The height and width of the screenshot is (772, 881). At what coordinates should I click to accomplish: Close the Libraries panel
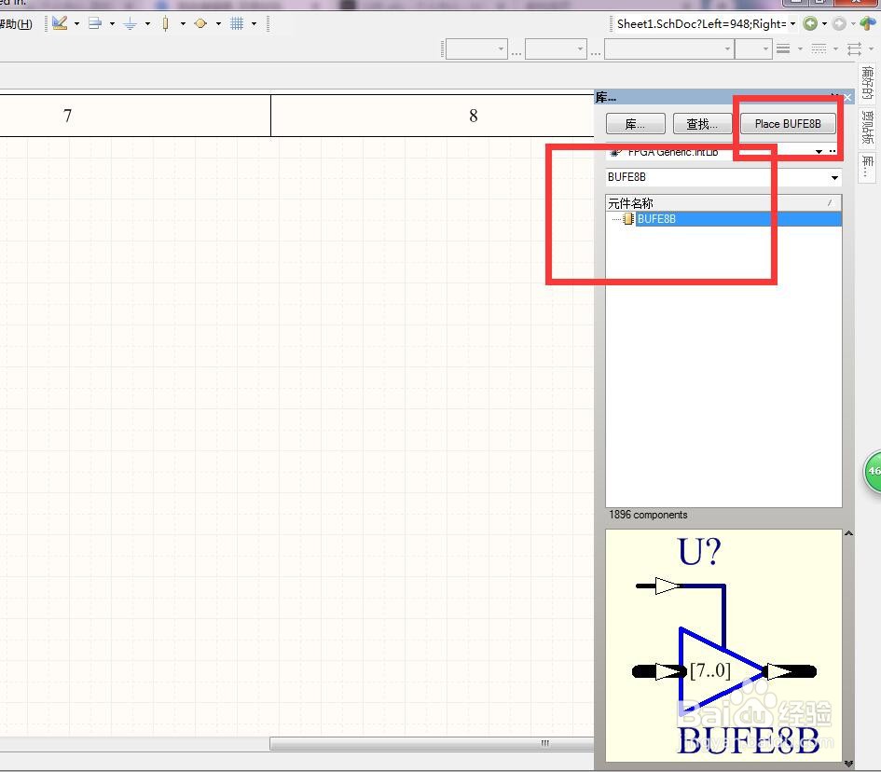(847, 98)
